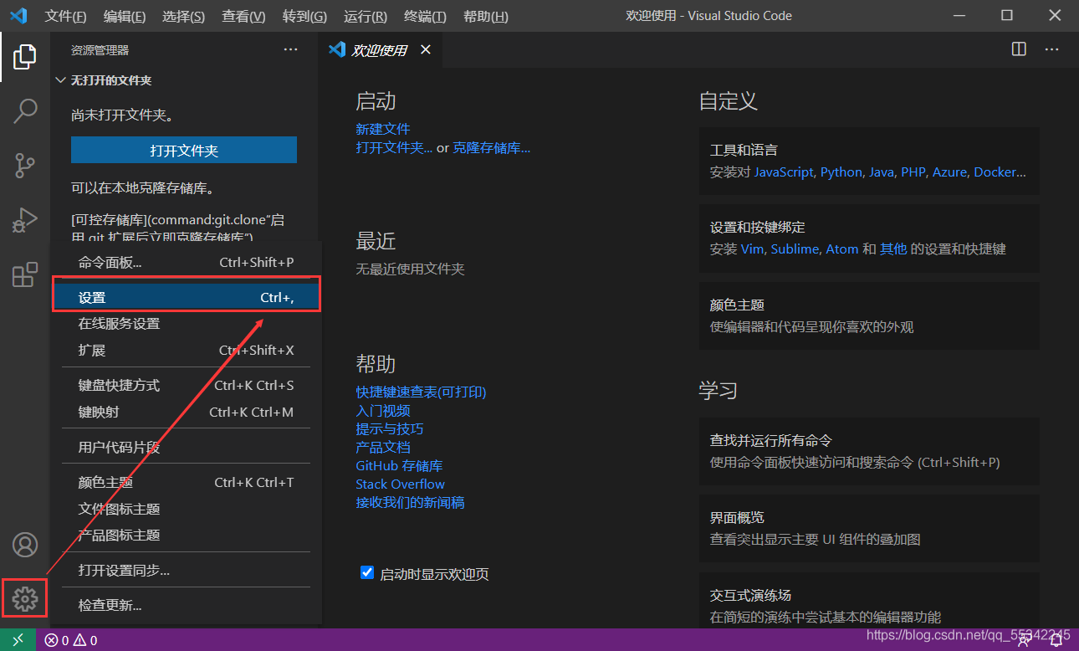Open the Stack Overflow link
This screenshot has width=1079, height=651.
(401, 484)
